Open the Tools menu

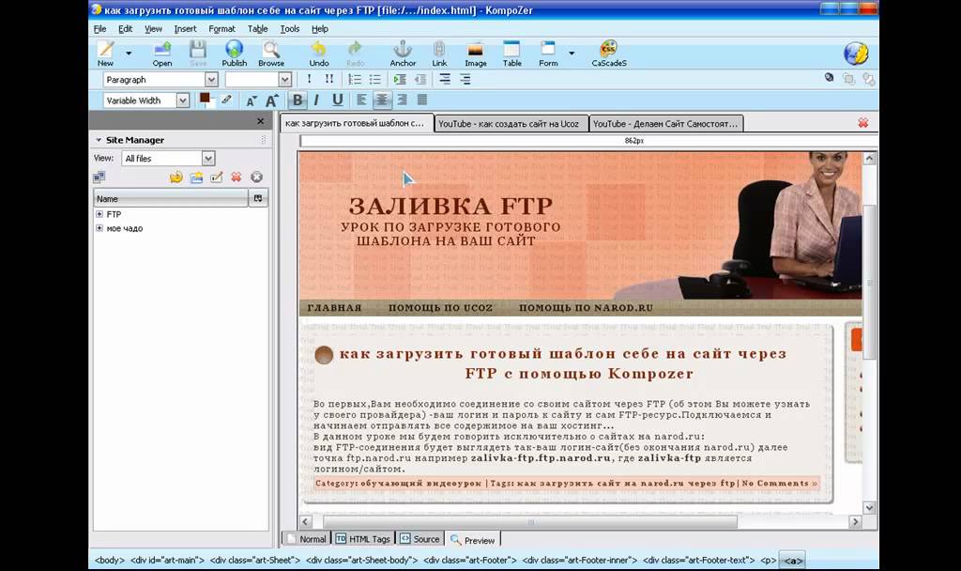(290, 29)
